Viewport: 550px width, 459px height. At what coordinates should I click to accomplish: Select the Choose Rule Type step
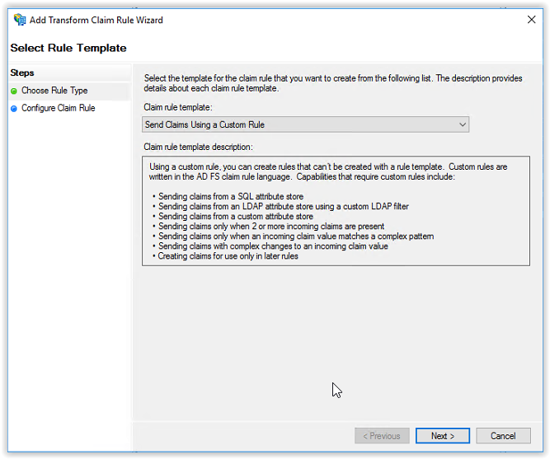click(x=54, y=91)
